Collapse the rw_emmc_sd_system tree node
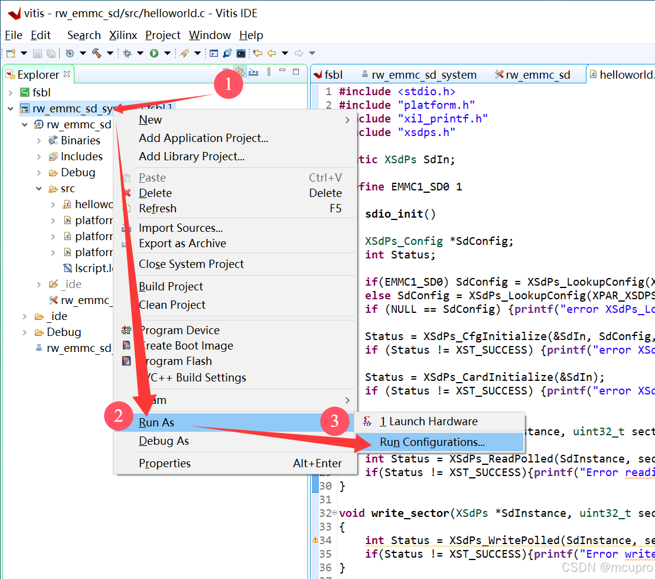This screenshot has width=655, height=579. pos(11,109)
